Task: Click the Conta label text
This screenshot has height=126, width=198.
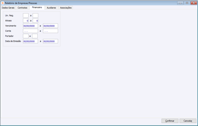Action: 8,31
